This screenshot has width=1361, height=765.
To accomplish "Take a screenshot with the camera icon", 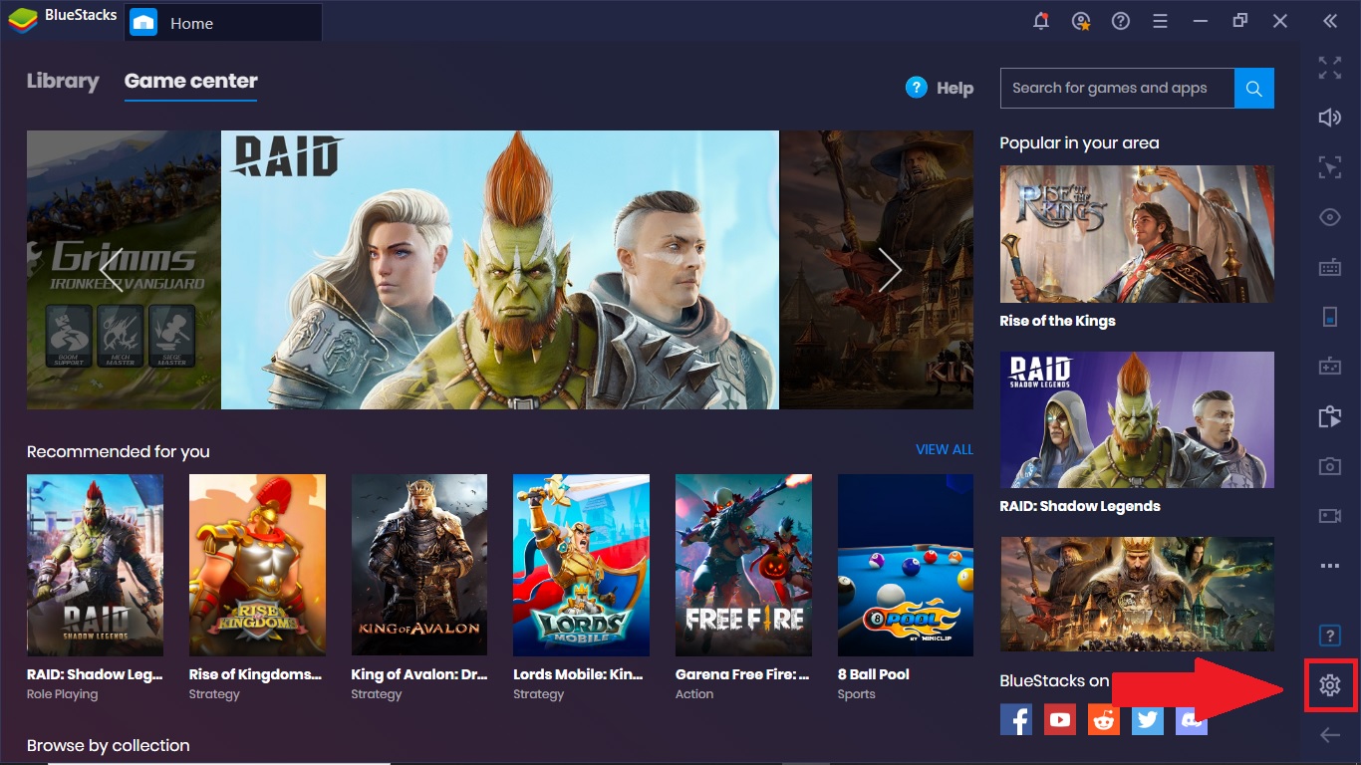I will [1330, 466].
